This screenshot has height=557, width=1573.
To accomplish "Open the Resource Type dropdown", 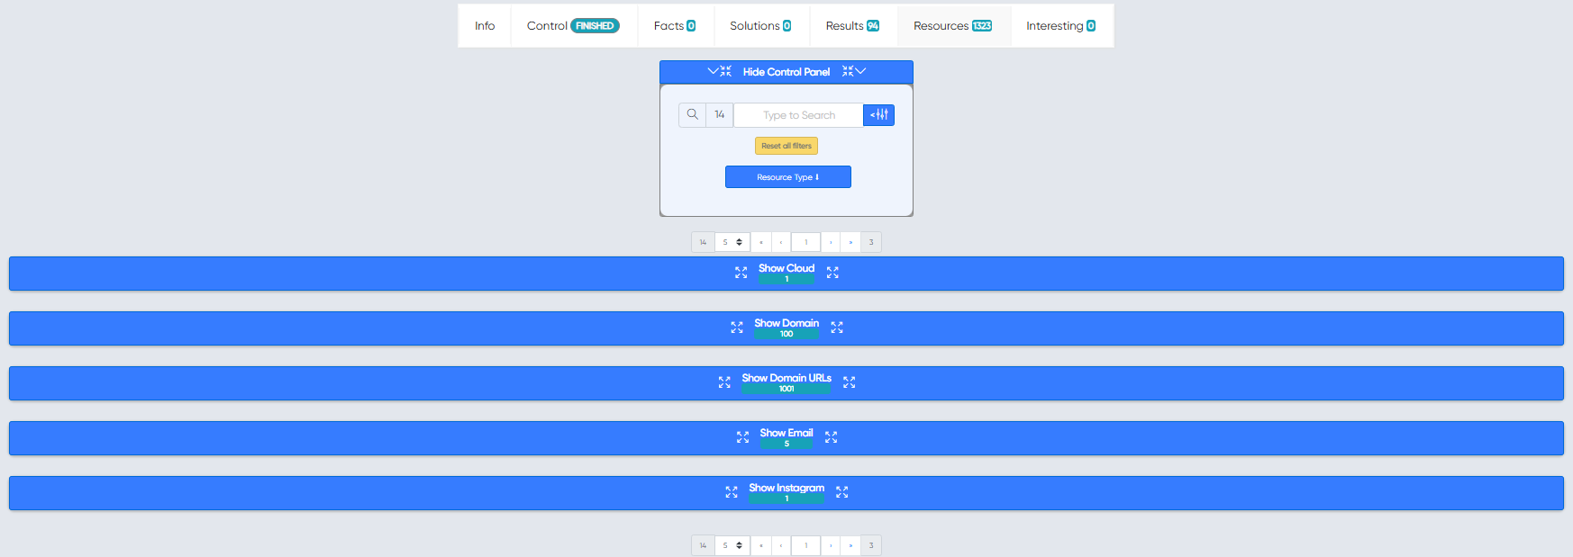I will [x=788, y=177].
